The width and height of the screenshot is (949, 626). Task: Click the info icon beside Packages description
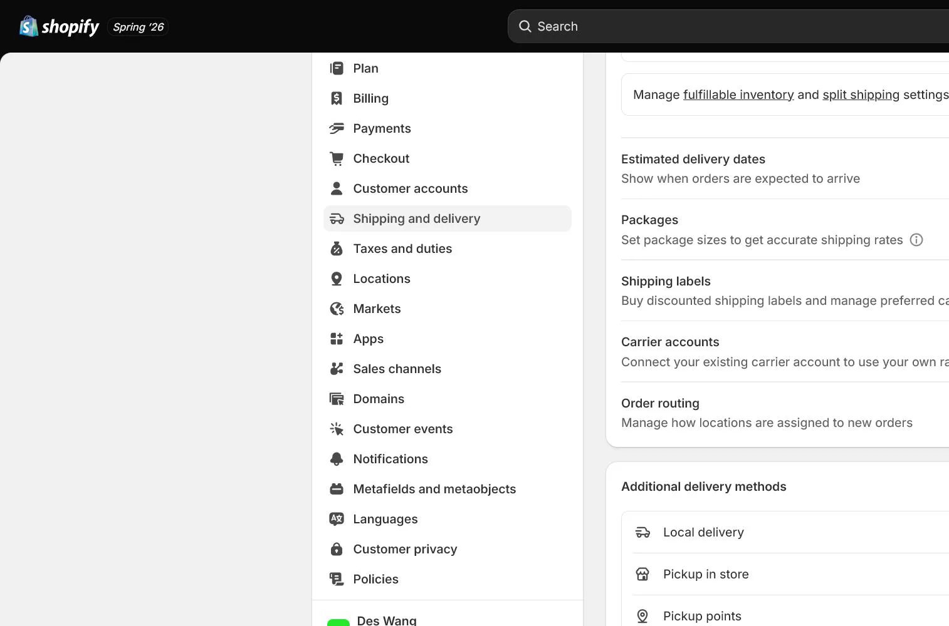point(916,240)
